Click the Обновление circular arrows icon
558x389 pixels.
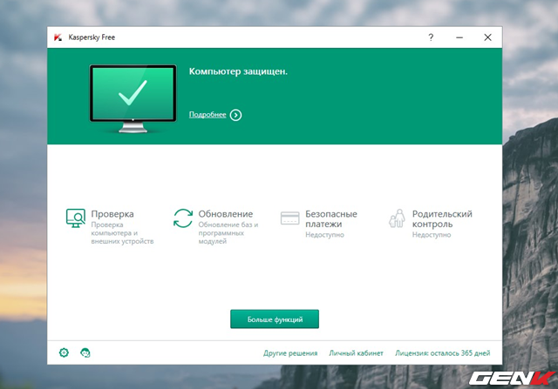(x=183, y=218)
